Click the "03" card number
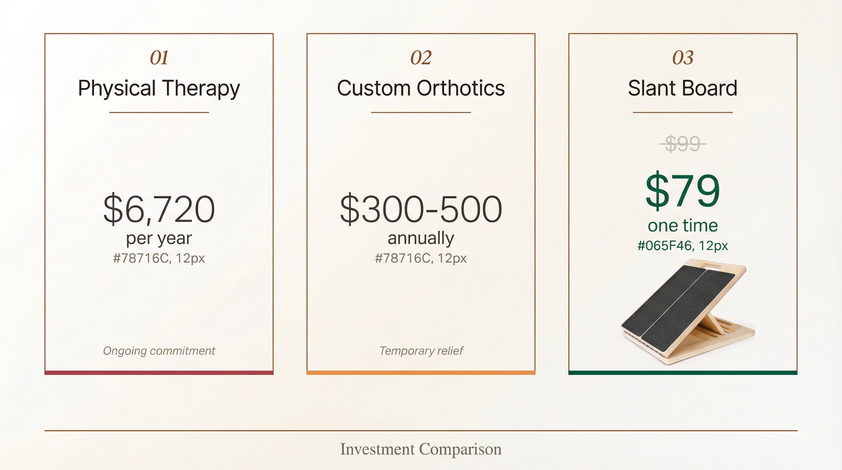Screen dimensions: 842x470 pos(683,58)
